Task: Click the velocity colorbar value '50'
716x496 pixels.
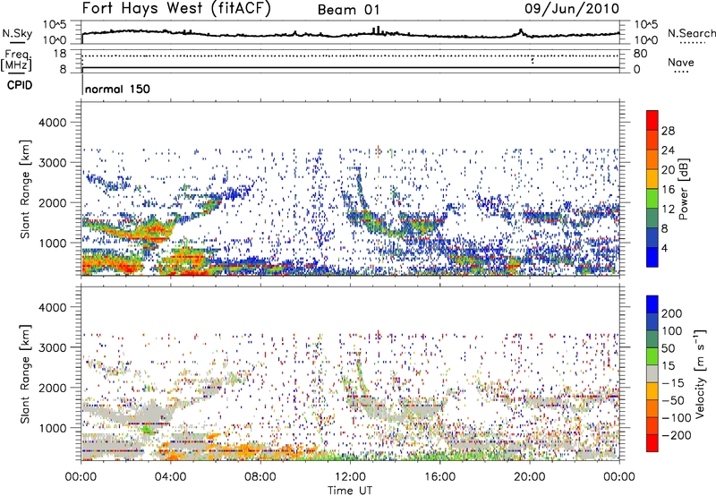Action: pos(668,348)
